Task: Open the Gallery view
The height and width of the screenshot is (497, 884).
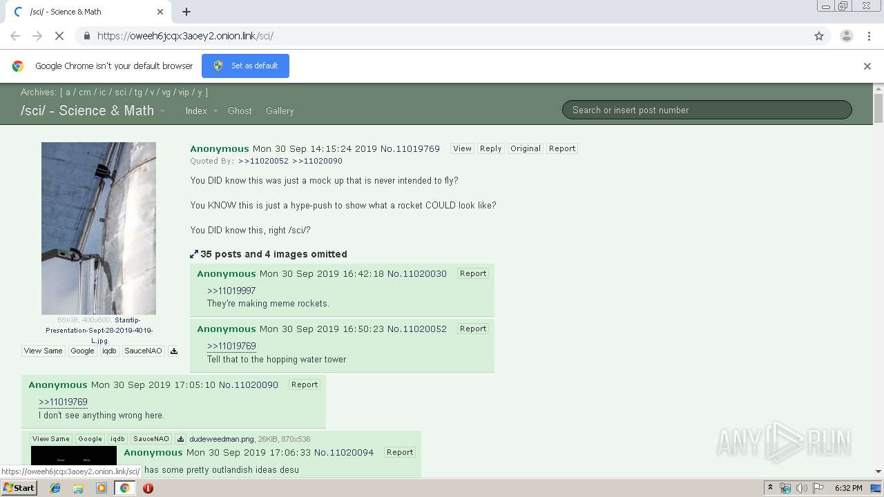Action: (x=280, y=110)
